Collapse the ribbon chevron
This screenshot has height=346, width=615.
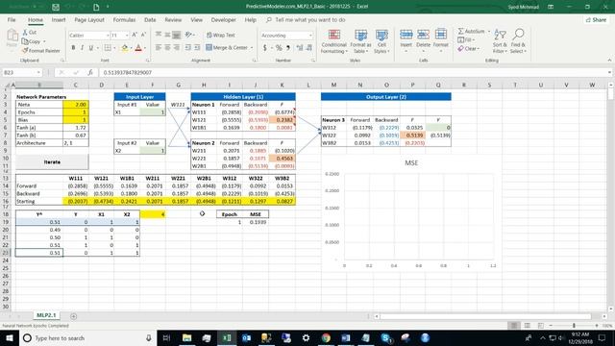click(609, 61)
